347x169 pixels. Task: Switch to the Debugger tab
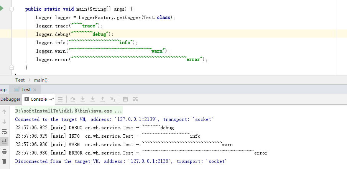[10, 99]
